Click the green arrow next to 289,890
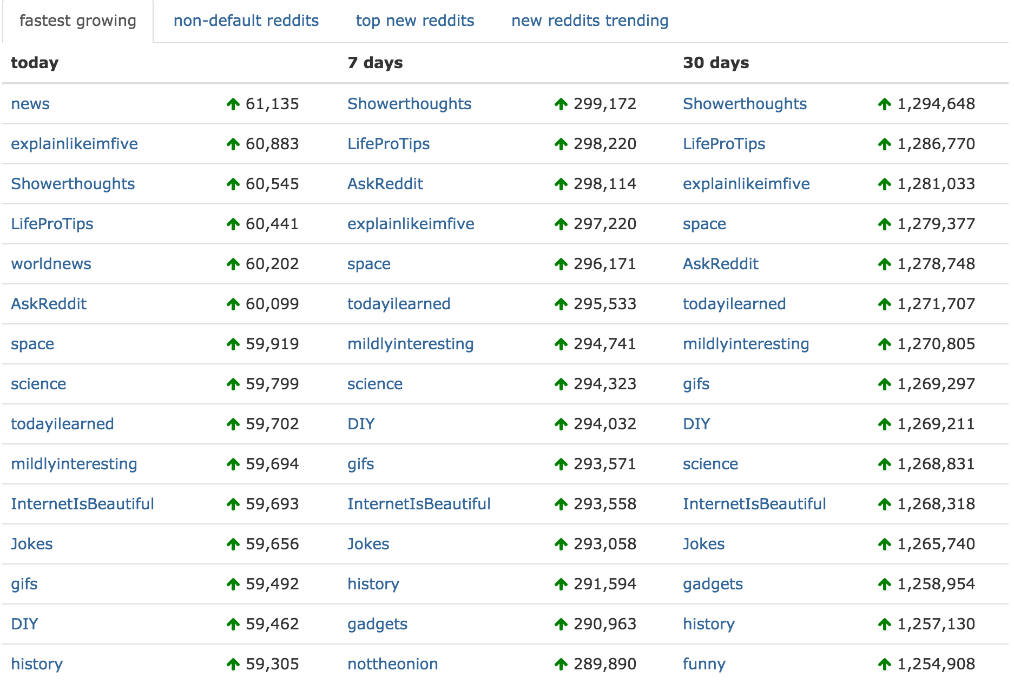Screen dimensions: 1014x691 click(561, 665)
